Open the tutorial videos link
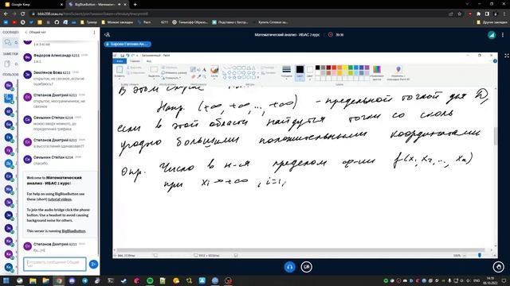 [x=60, y=199]
